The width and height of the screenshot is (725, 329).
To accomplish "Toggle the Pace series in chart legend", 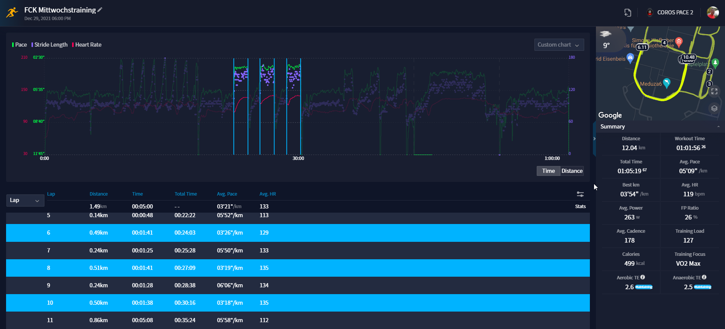I will pos(20,45).
